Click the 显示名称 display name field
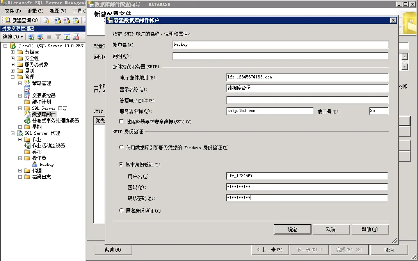 307,88
